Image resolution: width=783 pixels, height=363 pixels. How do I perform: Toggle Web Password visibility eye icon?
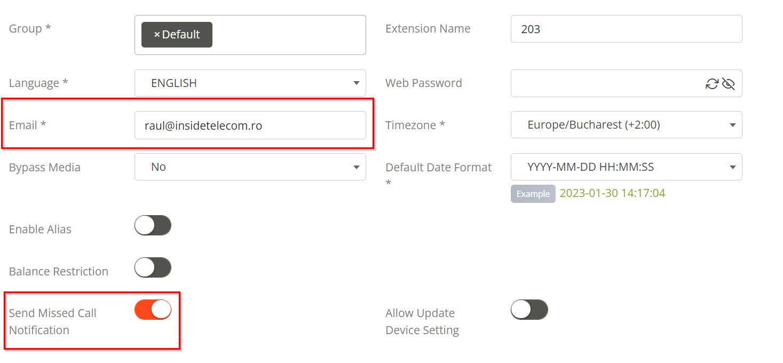pos(729,84)
